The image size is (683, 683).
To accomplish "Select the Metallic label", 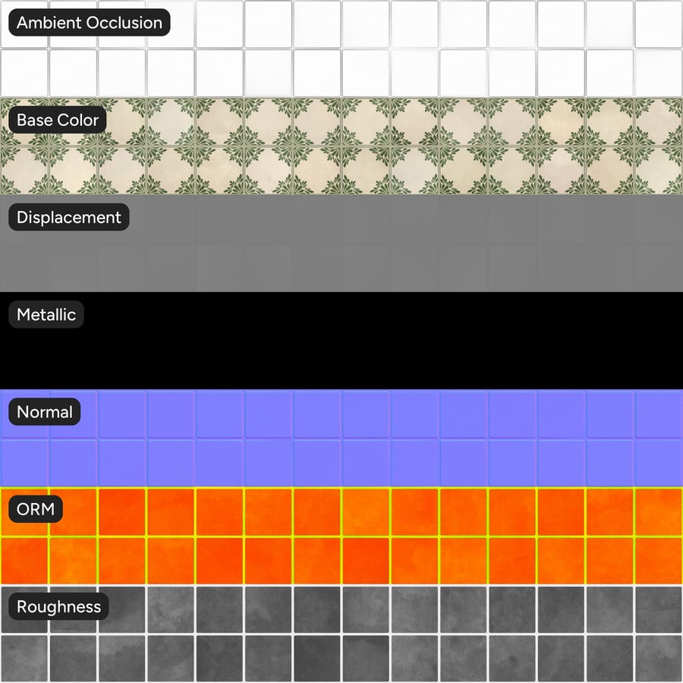I will (46, 314).
